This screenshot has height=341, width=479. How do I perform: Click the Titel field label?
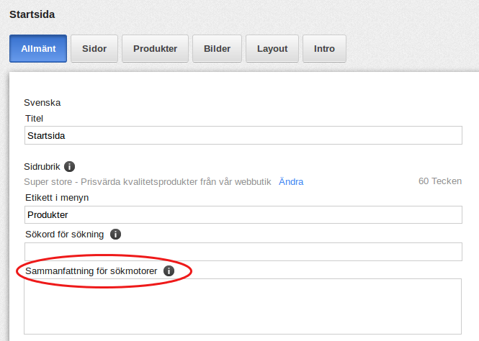coord(34,119)
